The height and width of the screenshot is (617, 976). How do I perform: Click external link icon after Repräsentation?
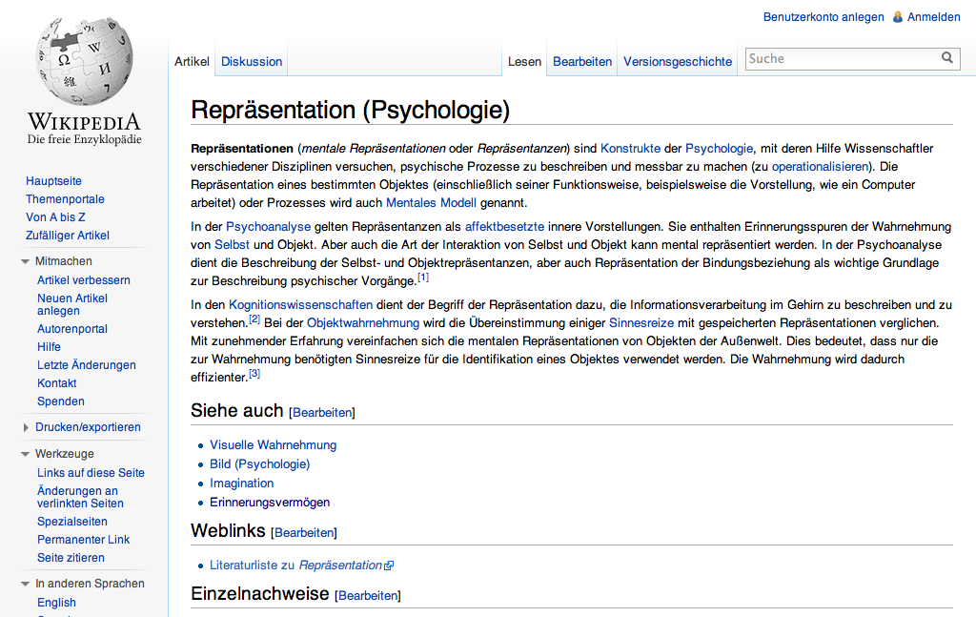[389, 566]
